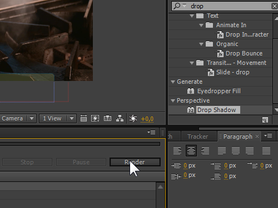The image size is (278, 208).
Task: Switch to the Tracker tab
Action: pos(198,136)
